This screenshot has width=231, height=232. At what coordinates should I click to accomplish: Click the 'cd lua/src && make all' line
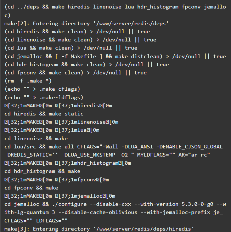113,151
